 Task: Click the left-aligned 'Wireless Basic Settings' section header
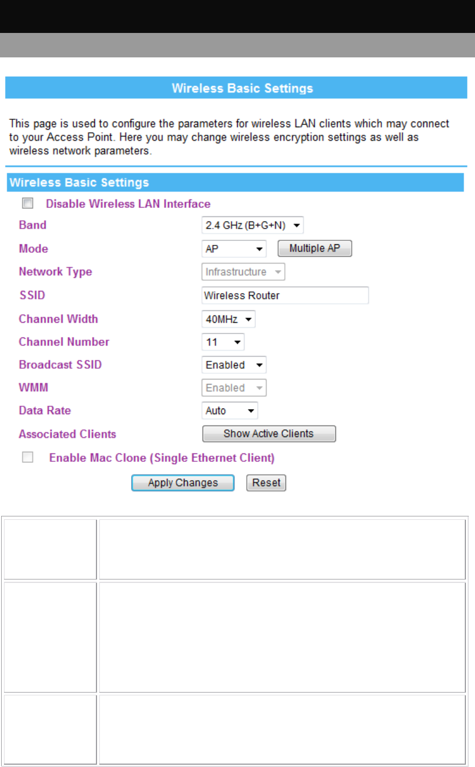pyautogui.click(x=79, y=183)
